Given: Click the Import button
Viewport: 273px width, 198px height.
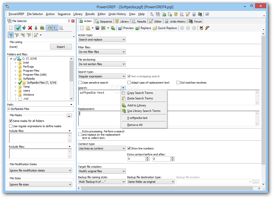Looking at the screenshot, I should click(x=61, y=47).
